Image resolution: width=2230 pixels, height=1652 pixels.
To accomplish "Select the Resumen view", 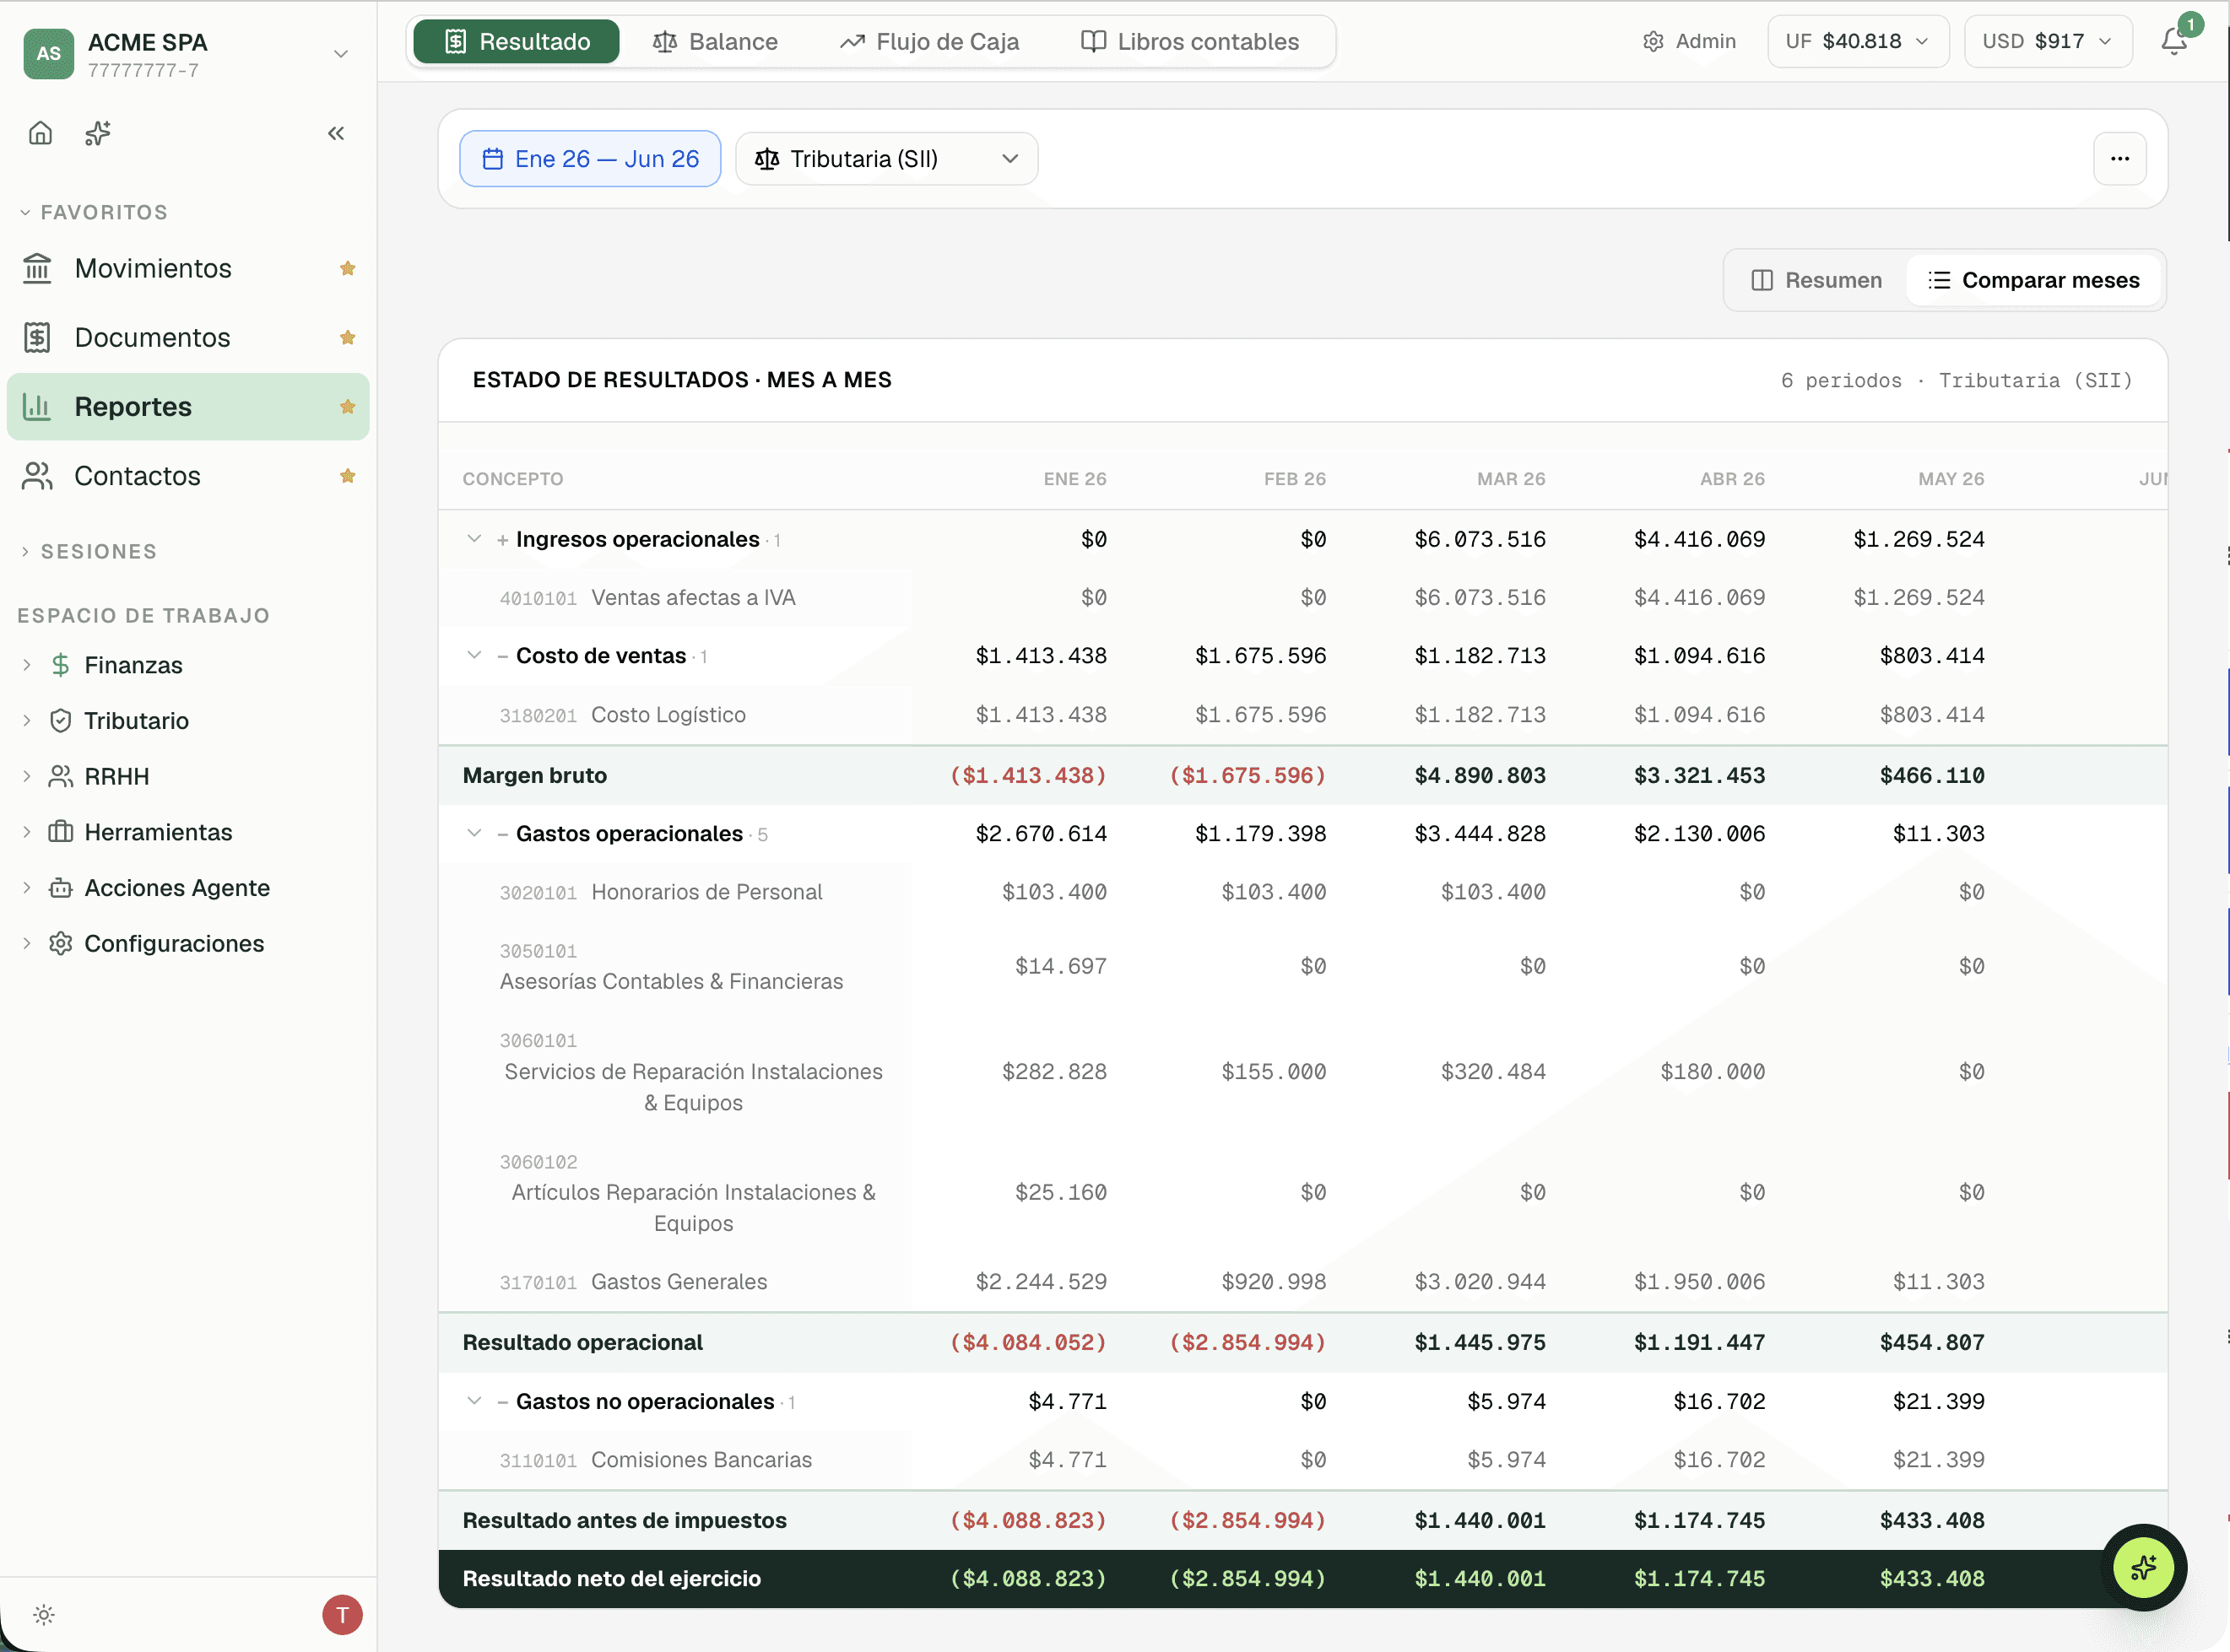I will [1816, 280].
